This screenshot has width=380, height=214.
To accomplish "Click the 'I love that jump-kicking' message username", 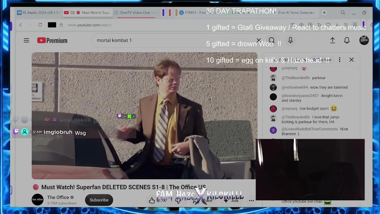I will click(x=296, y=117).
